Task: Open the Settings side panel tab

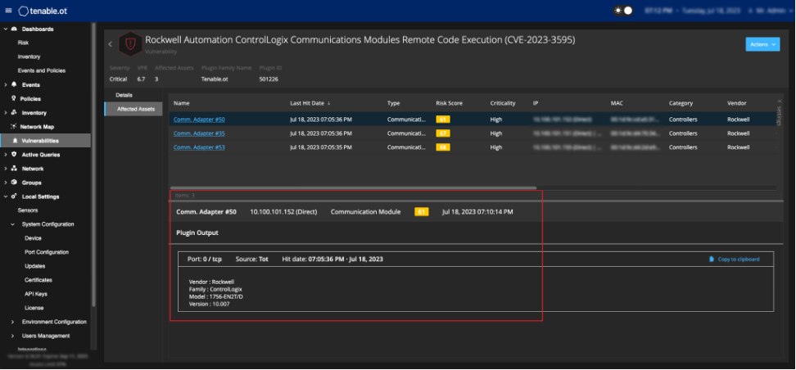Action: 780,111
